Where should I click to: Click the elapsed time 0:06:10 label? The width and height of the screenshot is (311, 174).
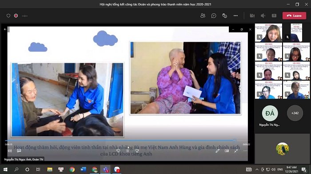tap(8, 144)
